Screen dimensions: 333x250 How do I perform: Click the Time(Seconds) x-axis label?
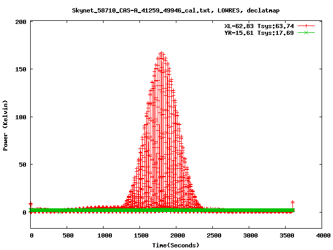click(176, 245)
